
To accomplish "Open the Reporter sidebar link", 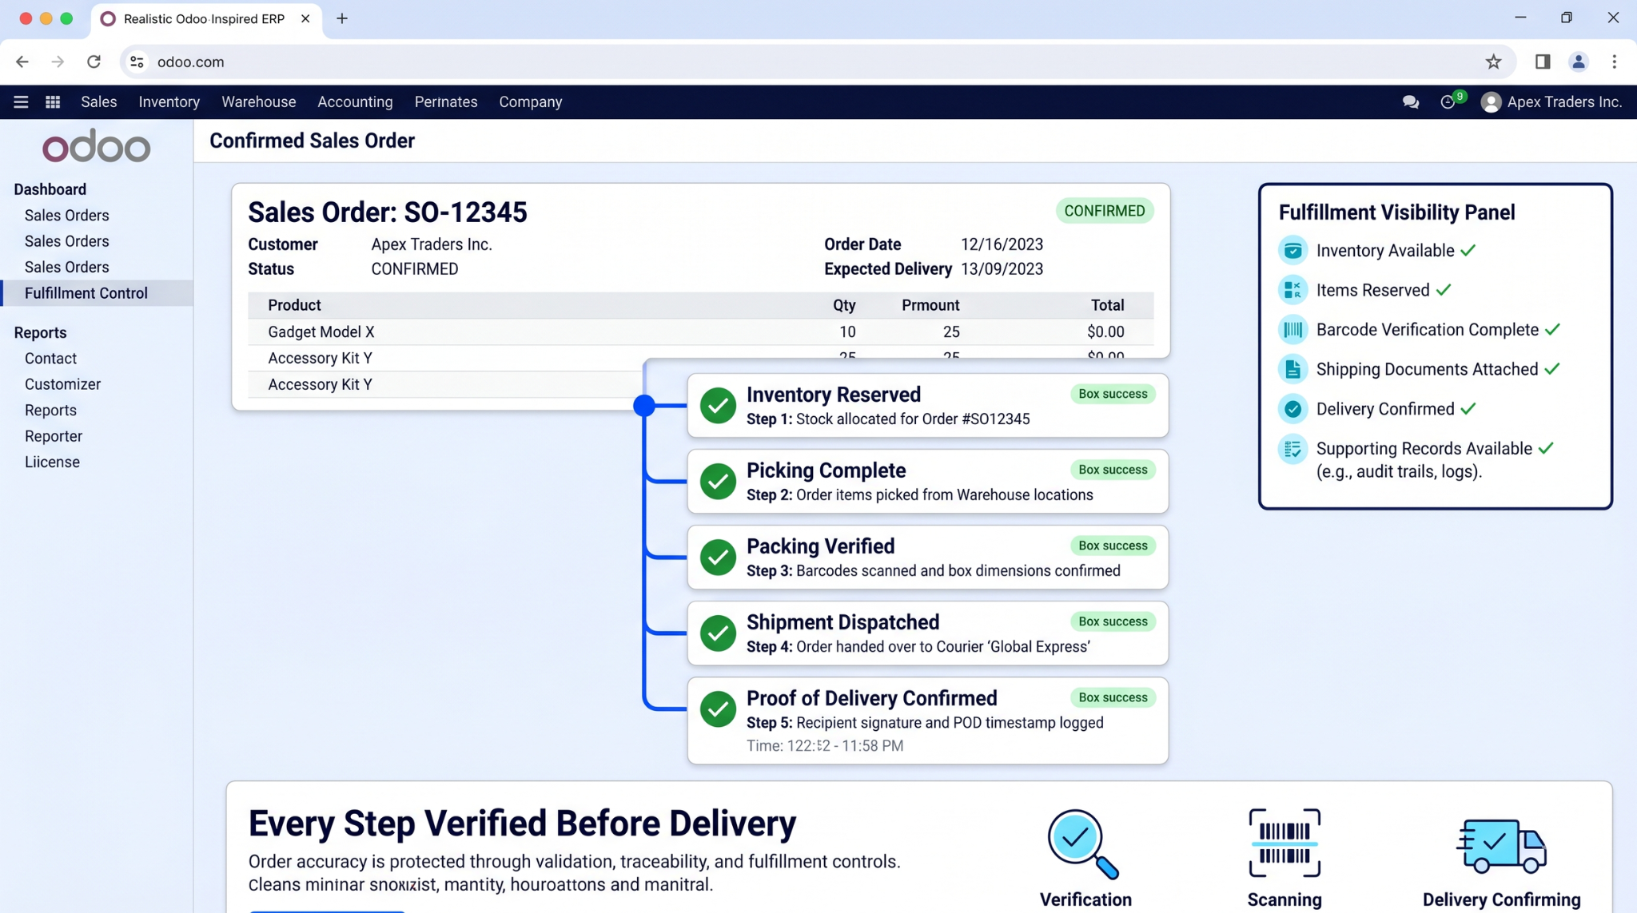I will coord(54,436).
